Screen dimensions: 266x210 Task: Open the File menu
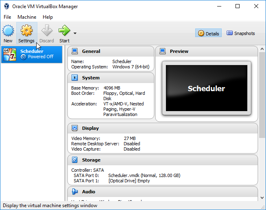click(x=7, y=17)
